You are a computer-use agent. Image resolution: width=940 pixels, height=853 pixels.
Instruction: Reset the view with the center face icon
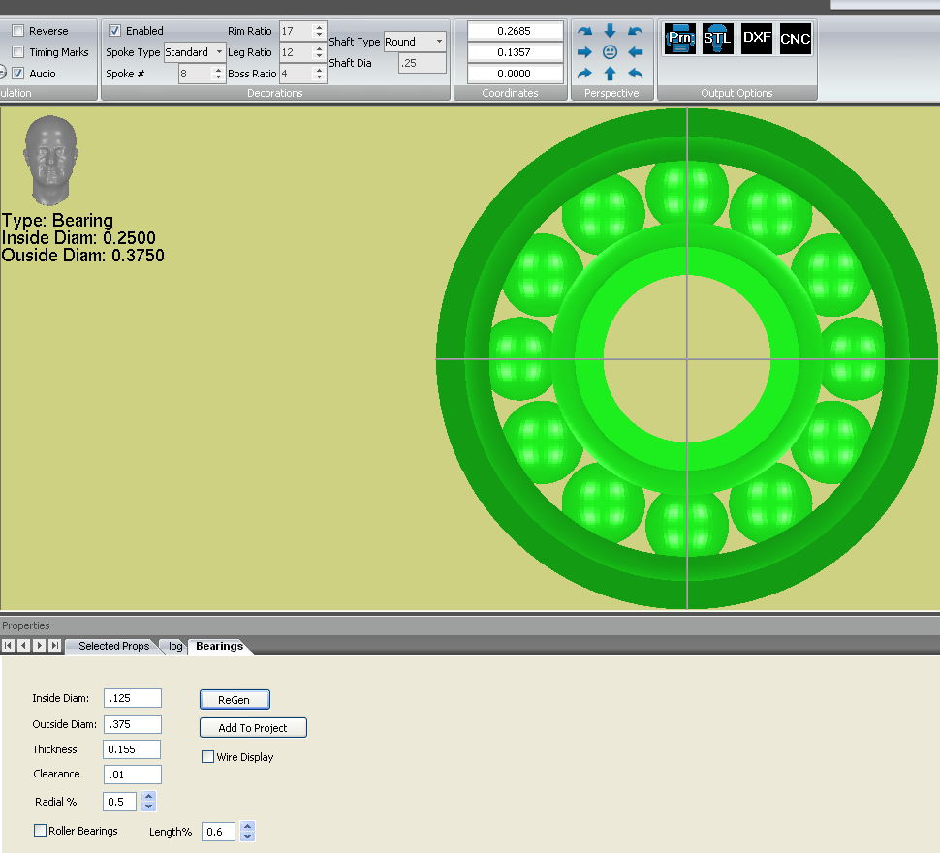(x=610, y=52)
